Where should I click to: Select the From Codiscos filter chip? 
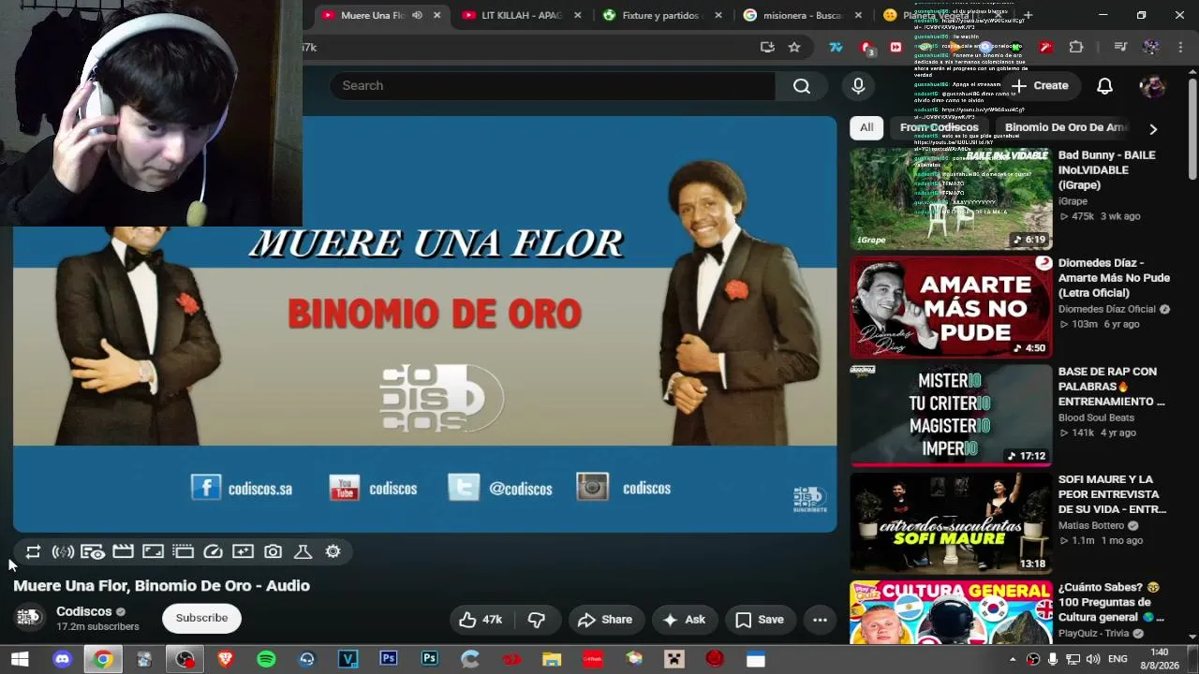(x=940, y=127)
